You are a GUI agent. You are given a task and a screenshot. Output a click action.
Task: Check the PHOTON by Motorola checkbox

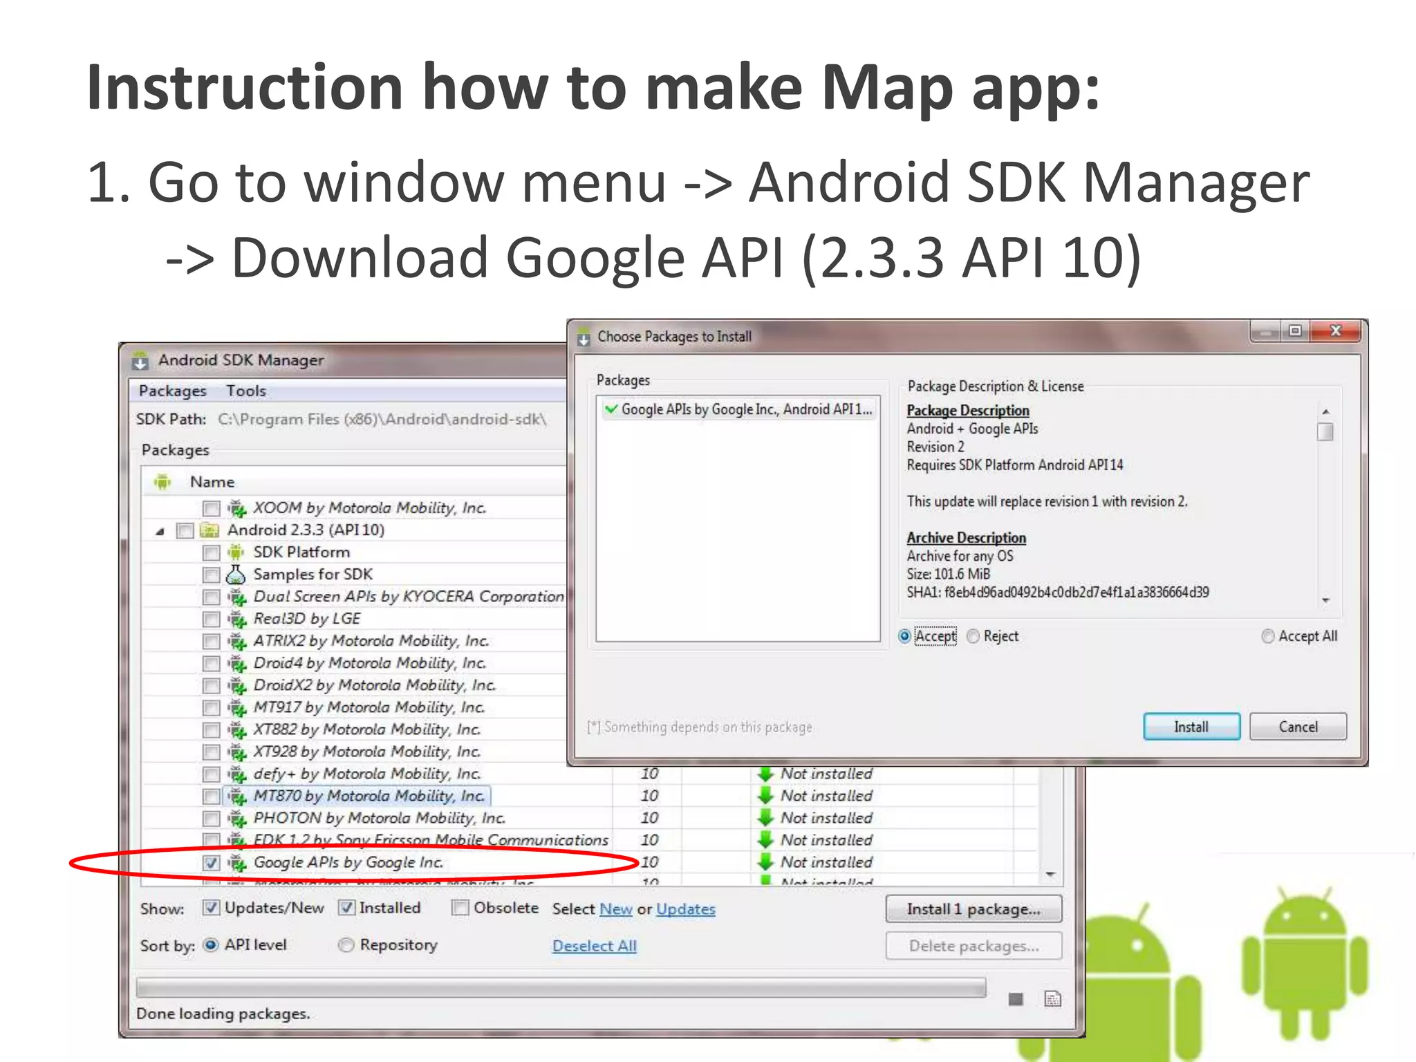212,819
